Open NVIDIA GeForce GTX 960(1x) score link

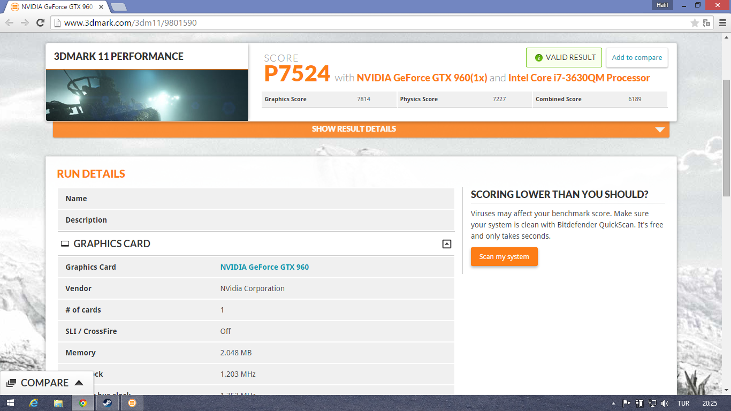point(422,78)
